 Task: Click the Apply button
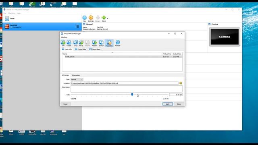(168, 104)
